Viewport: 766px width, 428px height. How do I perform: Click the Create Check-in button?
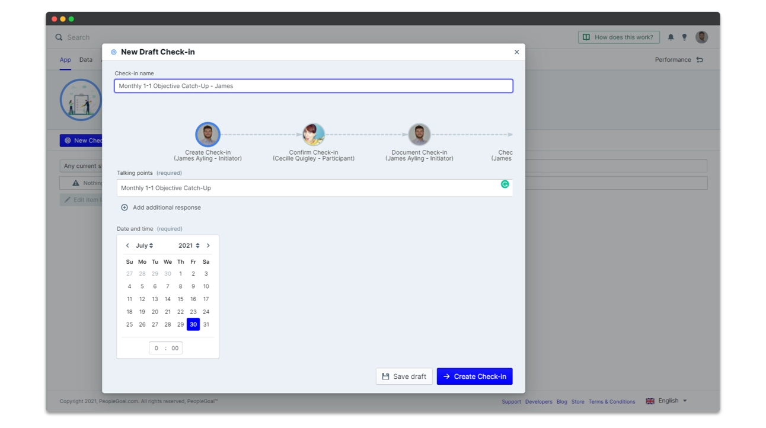[474, 376]
